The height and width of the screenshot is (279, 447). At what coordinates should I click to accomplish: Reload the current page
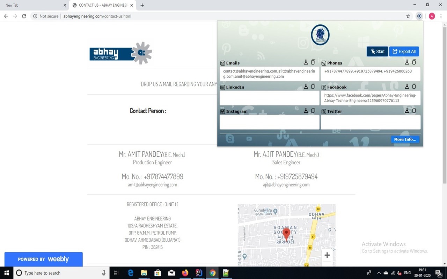(x=24, y=16)
